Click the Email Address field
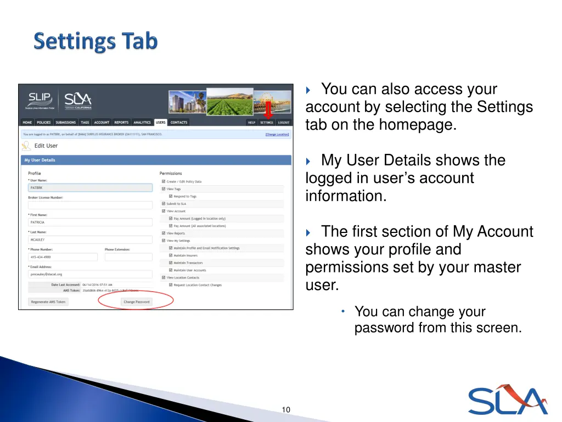Viewport: 562px width, 422px height. tap(90, 274)
